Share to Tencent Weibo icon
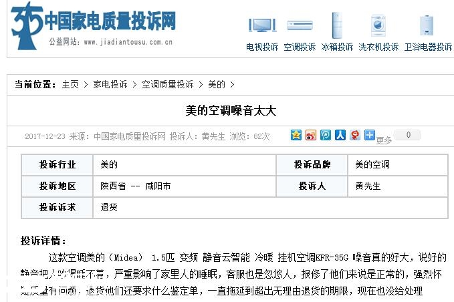The width and height of the screenshot is (454, 302). tap(326, 135)
